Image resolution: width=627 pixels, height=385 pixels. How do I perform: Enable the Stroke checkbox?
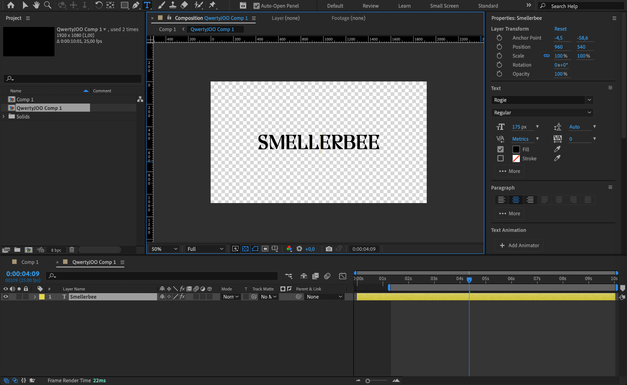(x=500, y=158)
